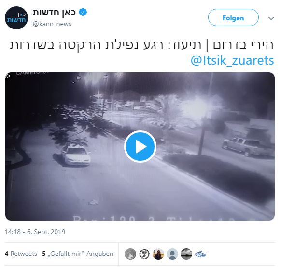Open the blue handwritten logo liker avatar
Viewport: 281px width, 268px height.
(200, 254)
